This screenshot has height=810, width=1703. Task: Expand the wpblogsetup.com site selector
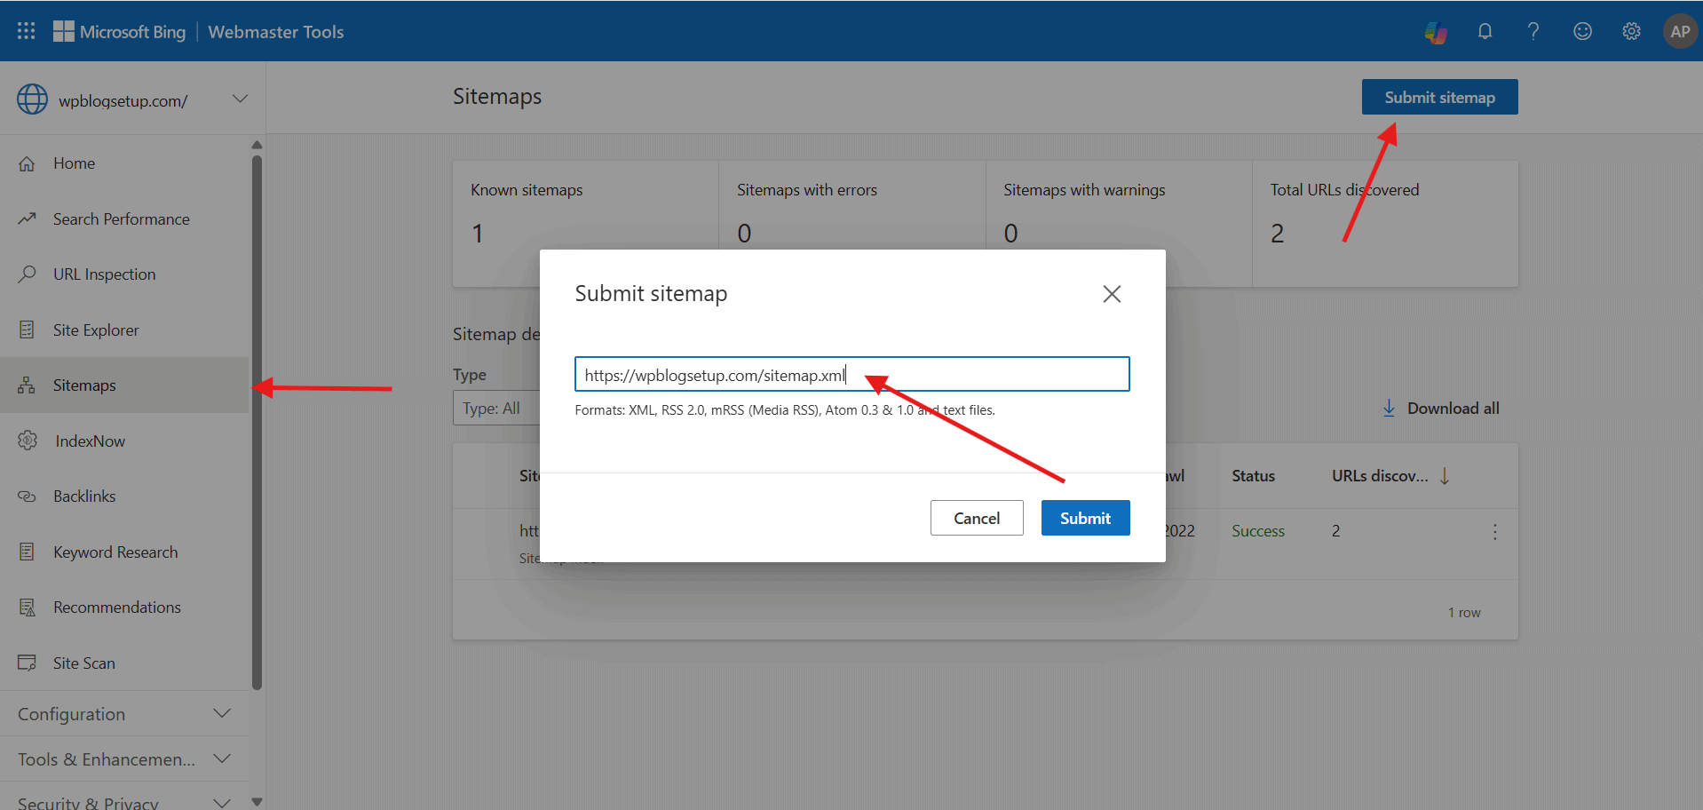[x=240, y=99]
